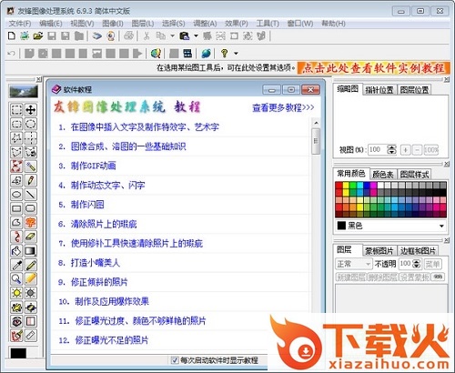Select the pencil drawing tool
This screenshot has width=455, height=373.
[31, 180]
